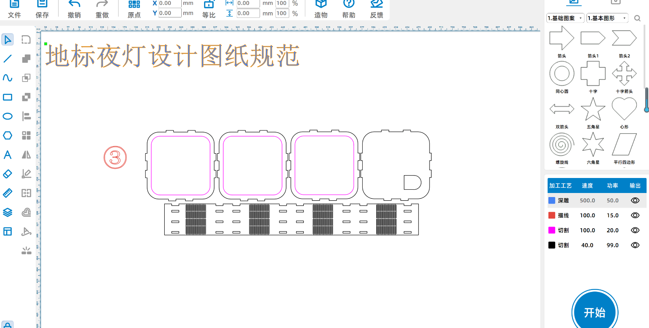Click the height mm input field

[x=248, y=13]
